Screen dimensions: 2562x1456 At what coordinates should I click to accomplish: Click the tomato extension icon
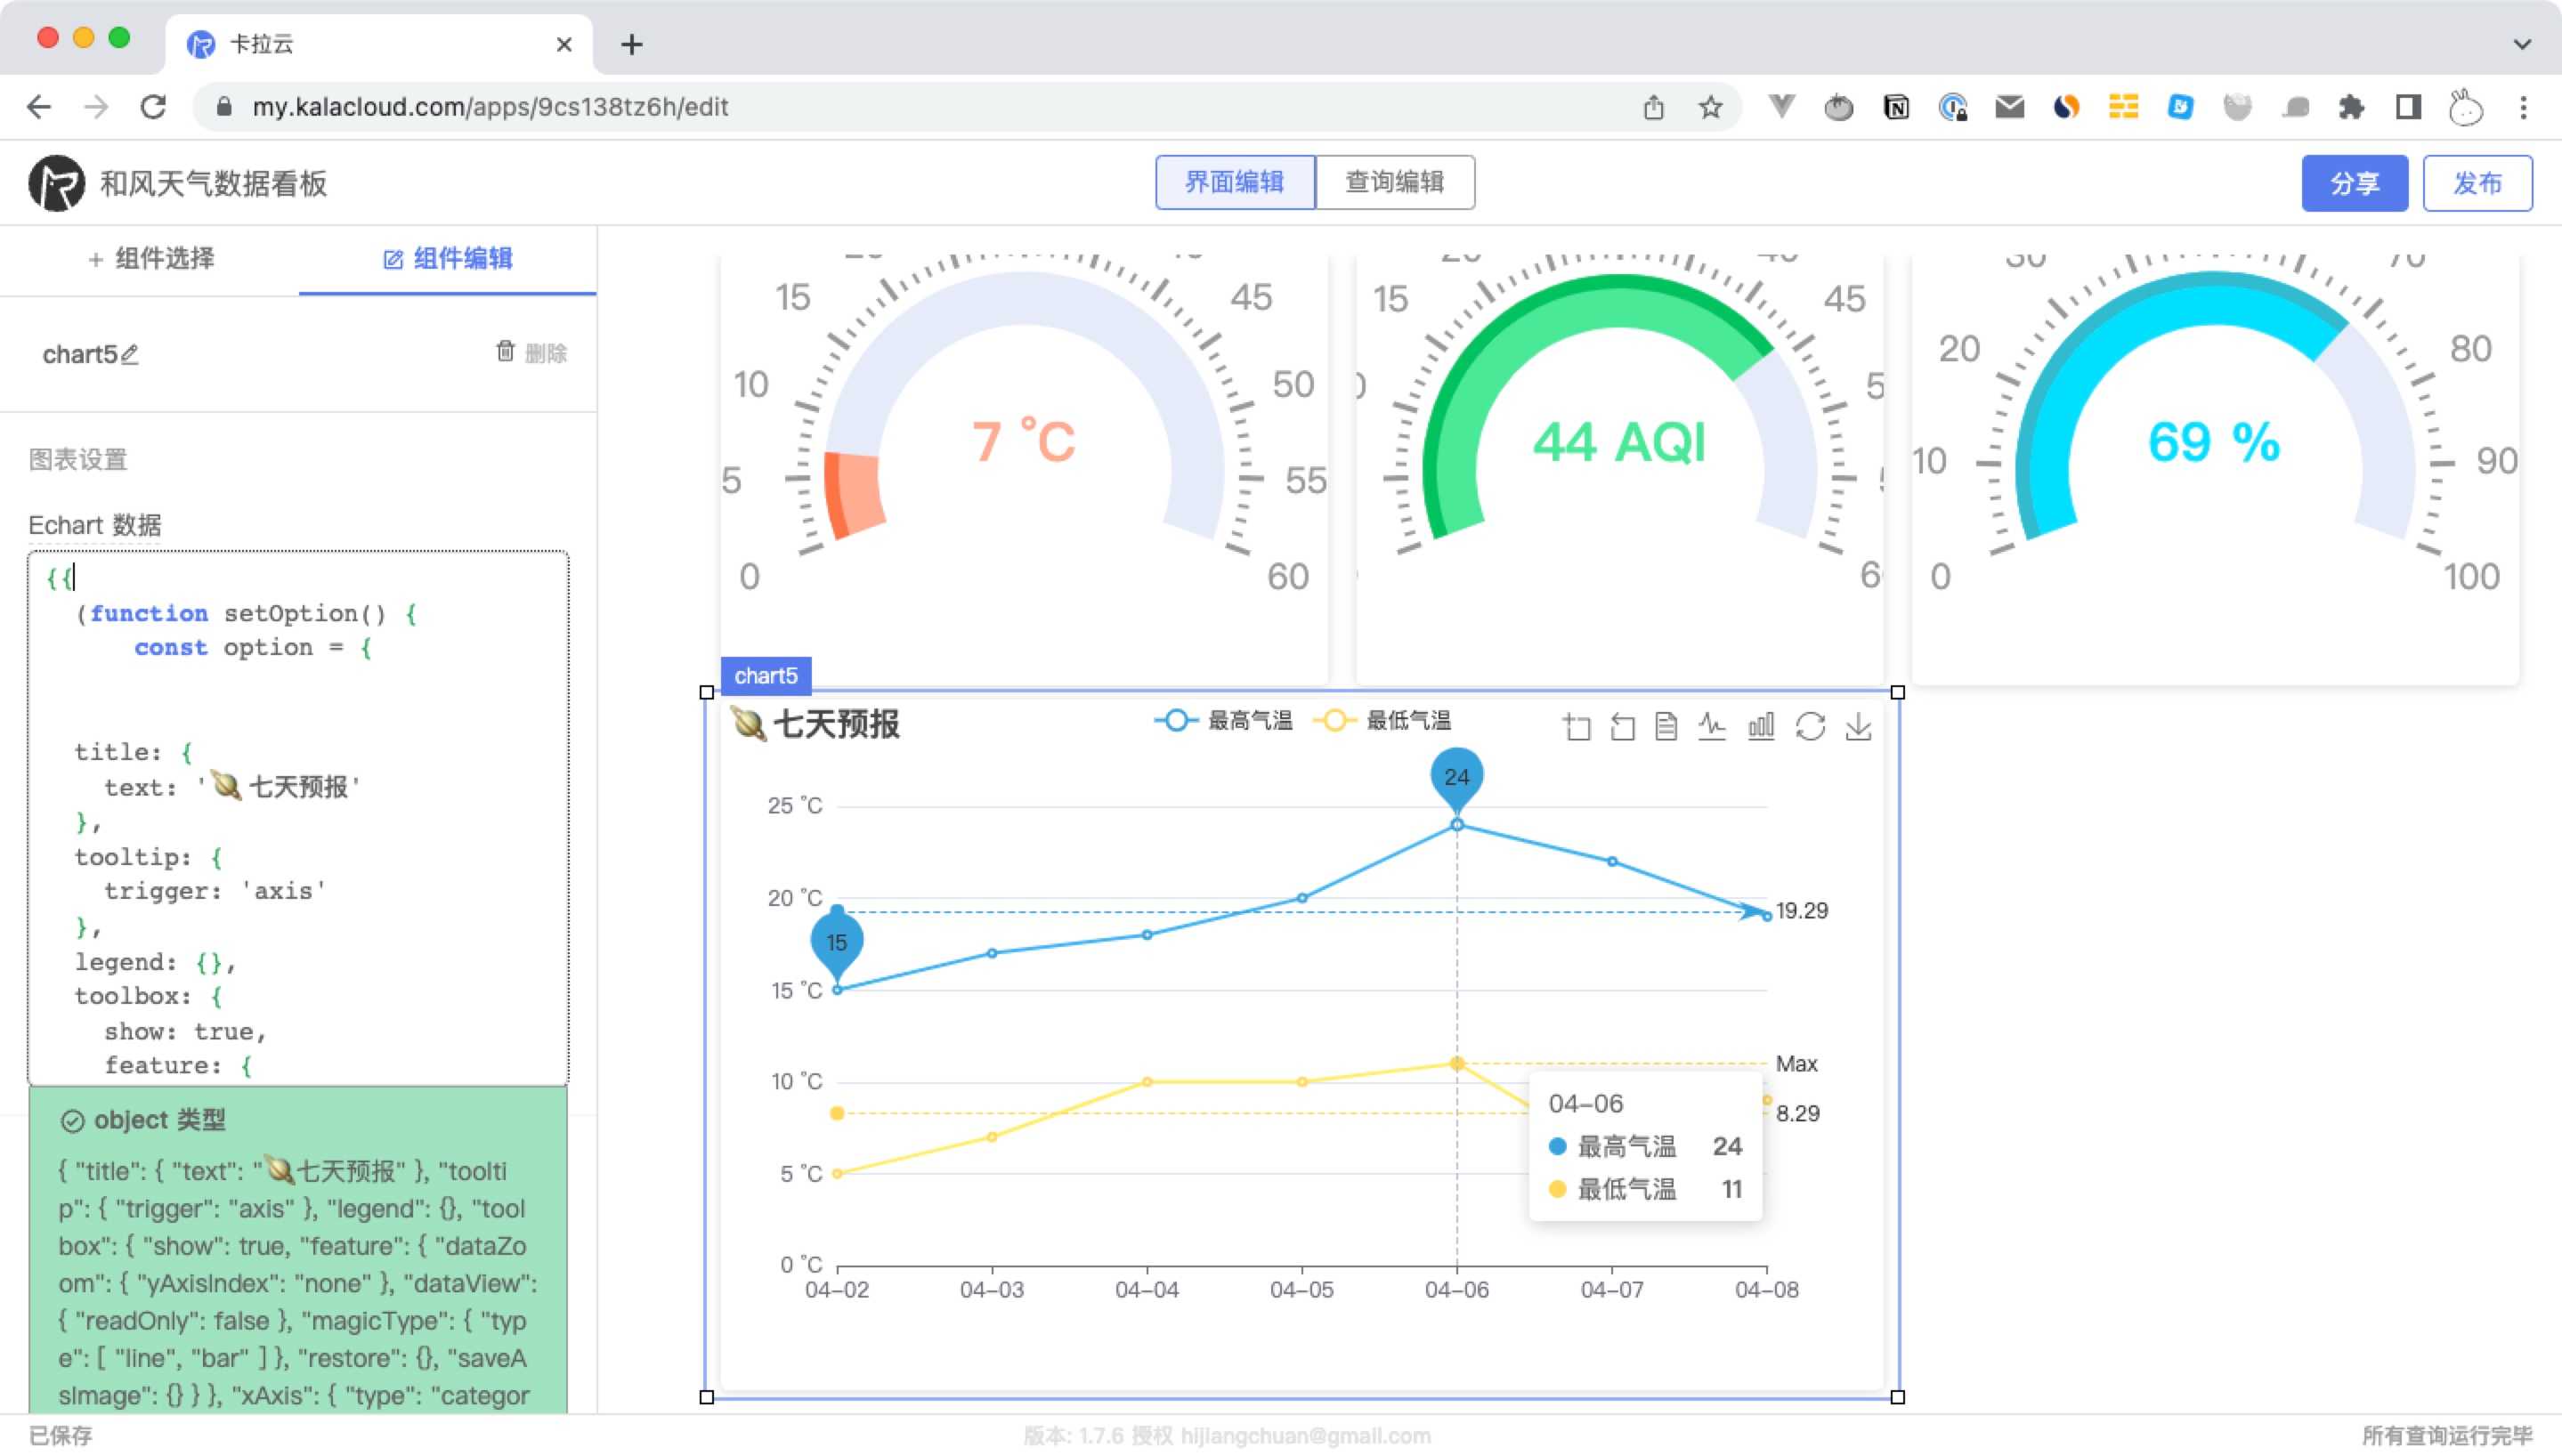(1838, 107)
